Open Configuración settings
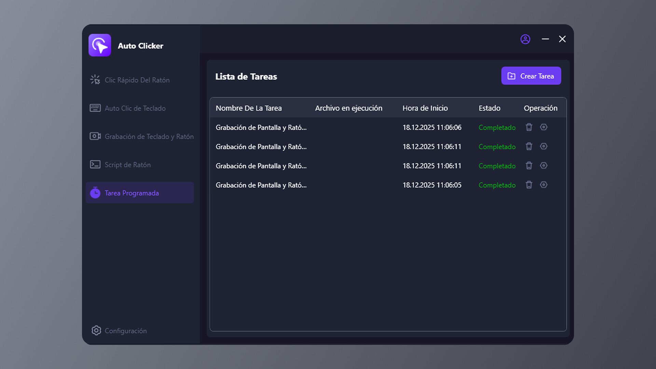This screenshot has height=369, width=656. point(125,331)
